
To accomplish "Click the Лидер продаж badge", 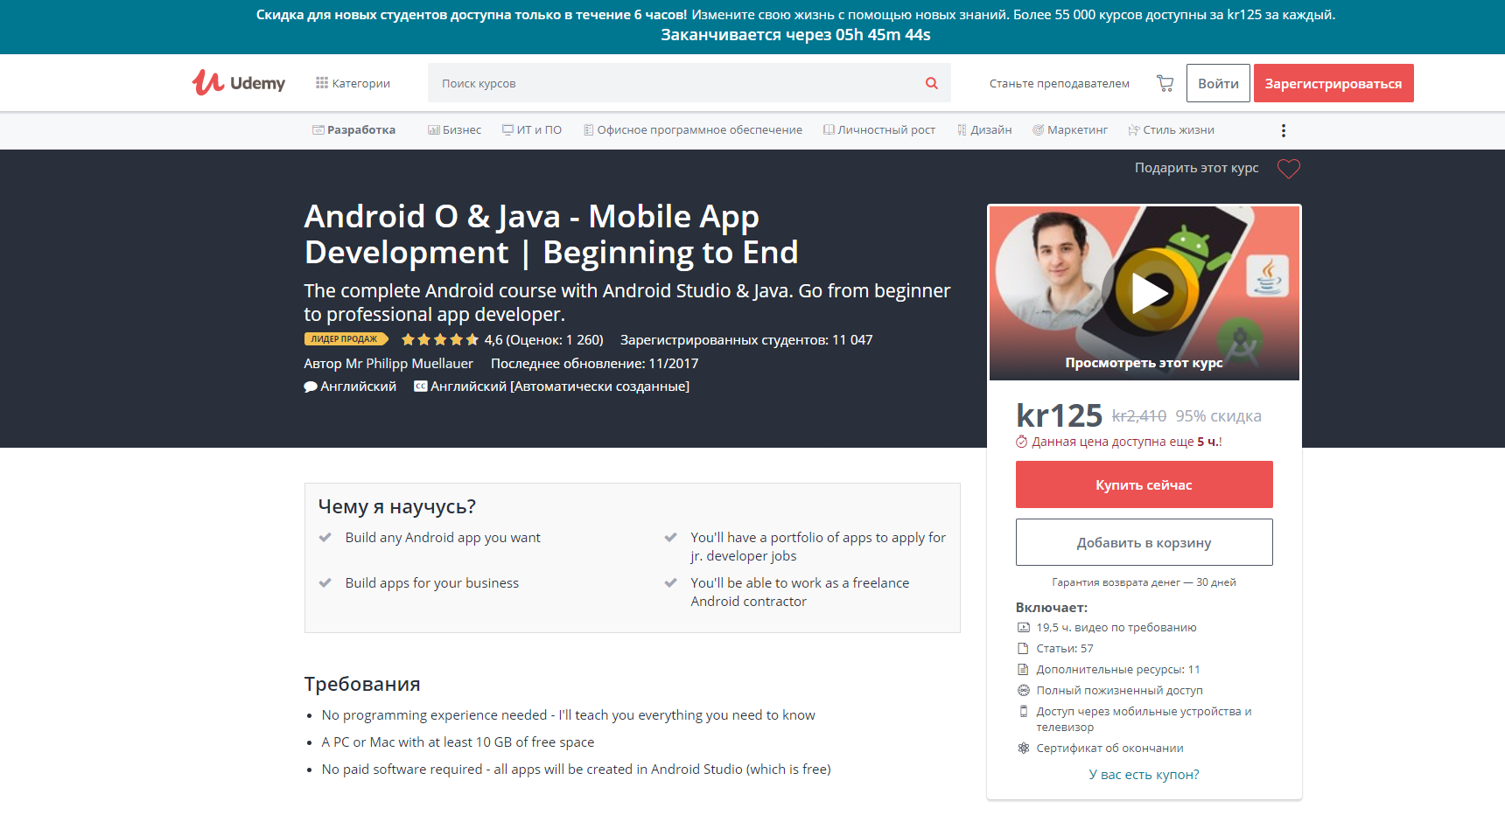I will (x=346, y=339).
